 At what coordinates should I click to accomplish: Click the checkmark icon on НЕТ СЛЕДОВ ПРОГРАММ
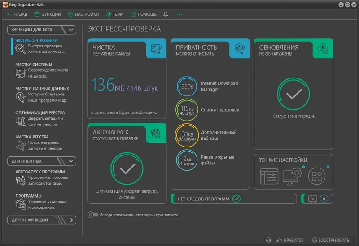click(236, 199)
